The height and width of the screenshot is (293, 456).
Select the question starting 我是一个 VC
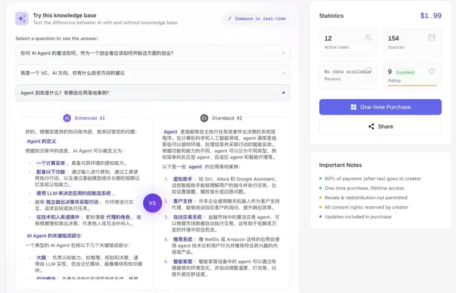[x=153, y=73]
